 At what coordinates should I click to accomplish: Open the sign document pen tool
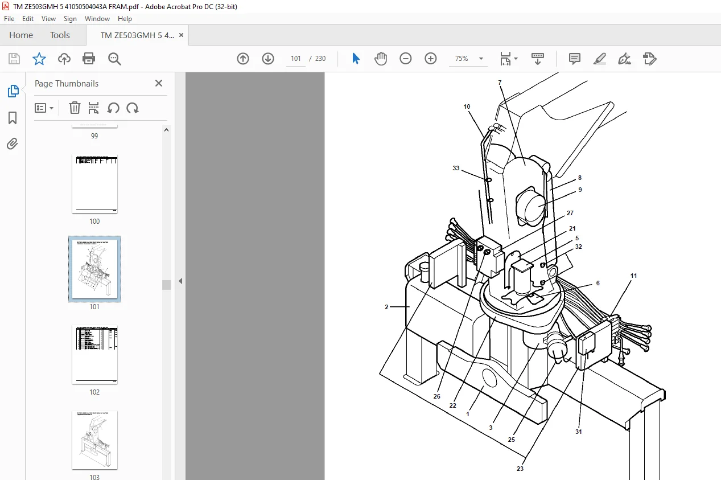point(625,59)
